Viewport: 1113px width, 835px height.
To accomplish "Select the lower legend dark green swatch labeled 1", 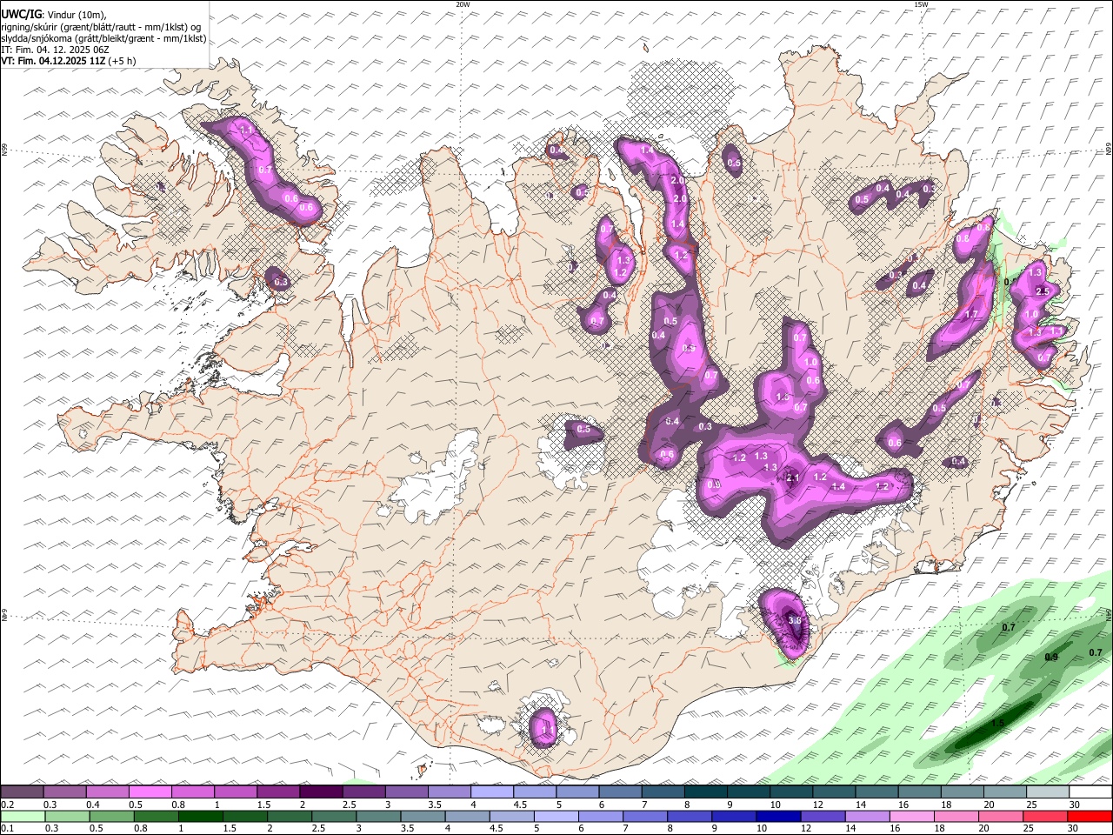I will click(x=200, y=817).
